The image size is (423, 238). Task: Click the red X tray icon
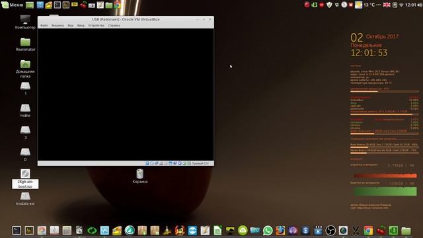pyautogui.click(x=351, y=5)
